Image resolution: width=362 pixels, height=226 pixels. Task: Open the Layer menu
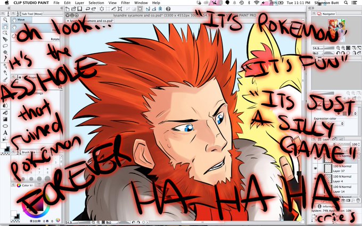[x=79, y=3]
